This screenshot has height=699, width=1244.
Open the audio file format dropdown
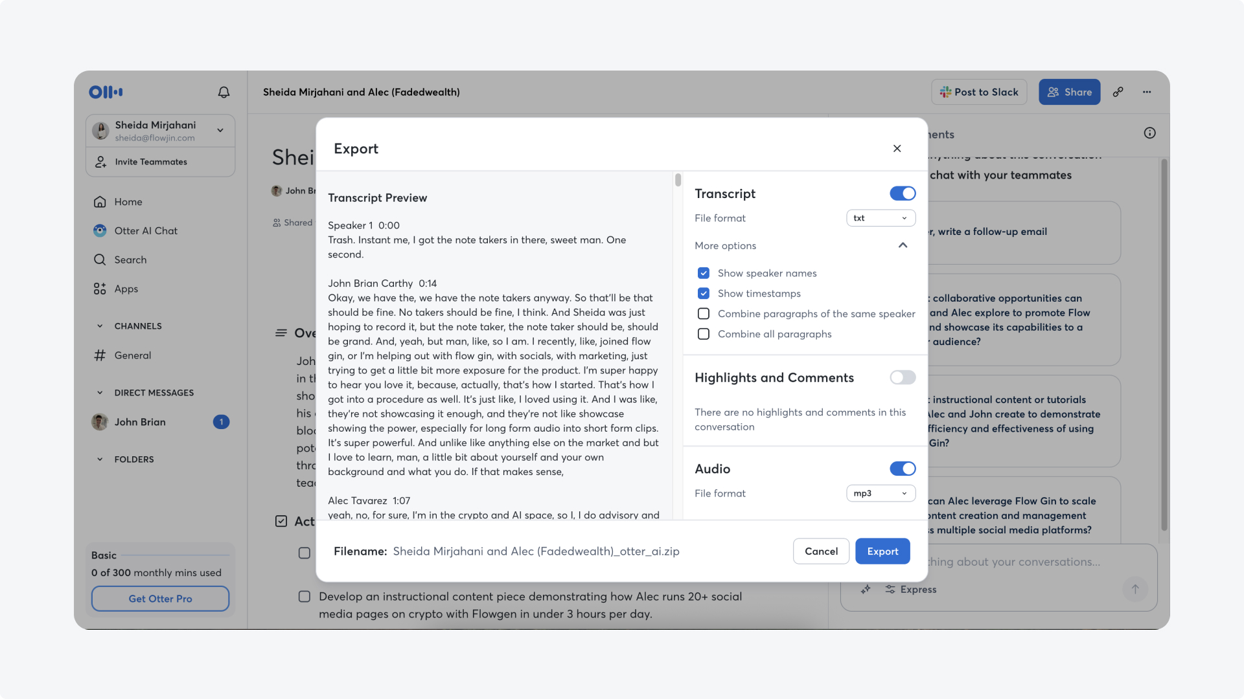881,493
